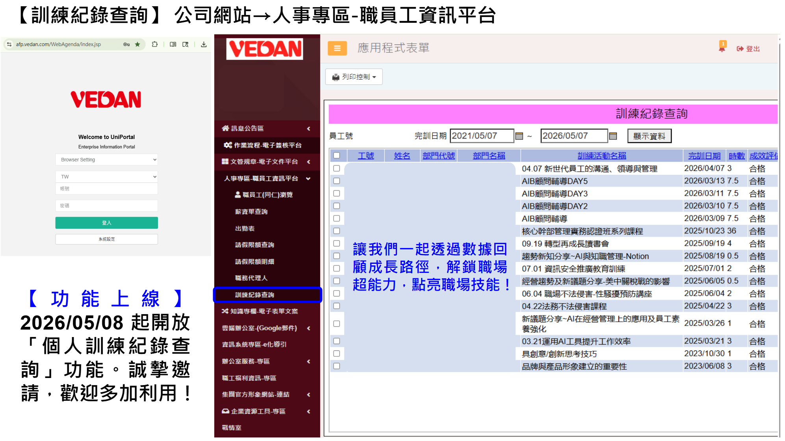Open 薪資單查詢 submenu item

pyautogui.click(x=251, y=212)
